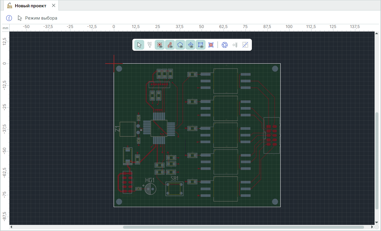The width and height of the screenshot is (381, 231).
Task: Click the horizontal scrollbar right arrow
Action: tap(372, 227)
